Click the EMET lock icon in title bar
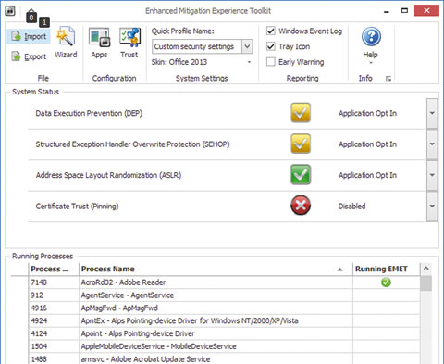Viewport: 444px width, 364px height. pos(10,11)
